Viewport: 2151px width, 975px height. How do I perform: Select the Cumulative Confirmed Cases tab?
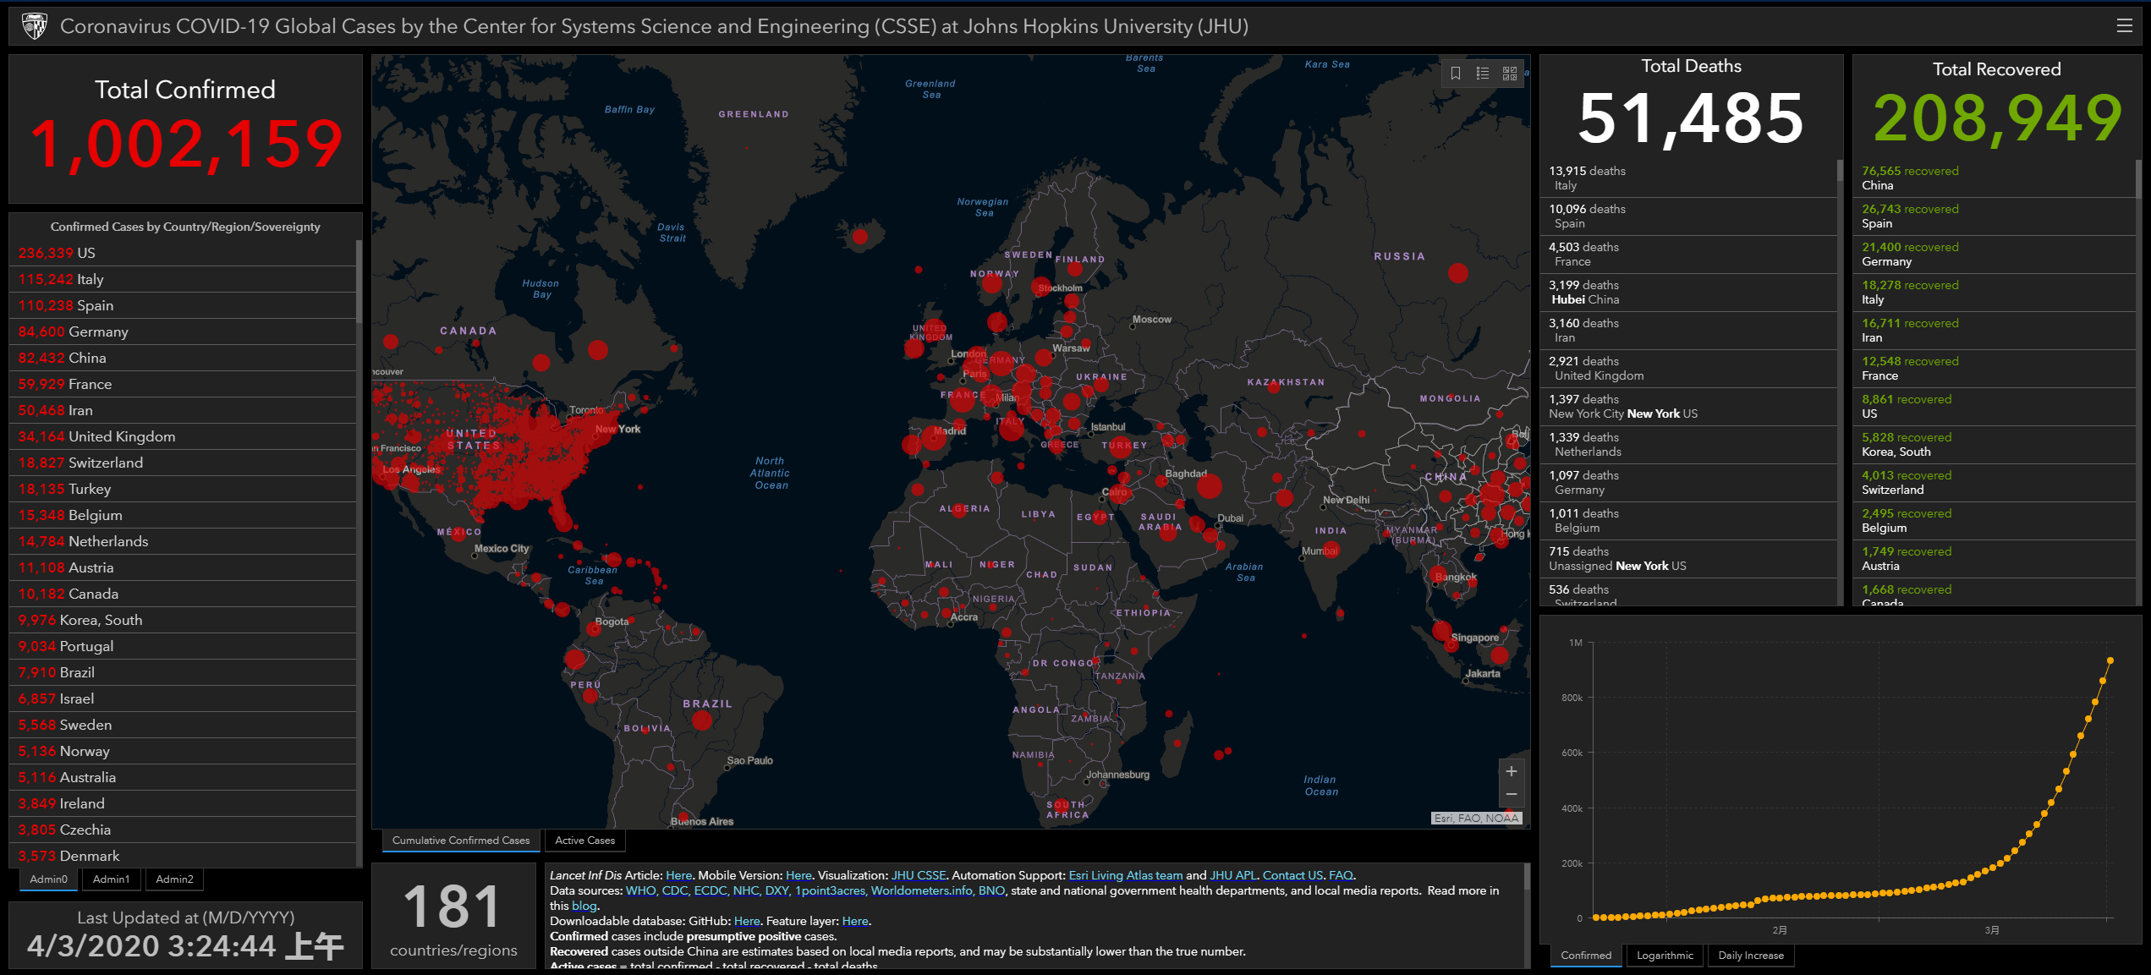tap(461, 841)
